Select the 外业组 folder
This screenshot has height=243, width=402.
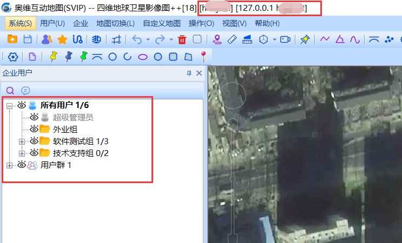(65, 129)
